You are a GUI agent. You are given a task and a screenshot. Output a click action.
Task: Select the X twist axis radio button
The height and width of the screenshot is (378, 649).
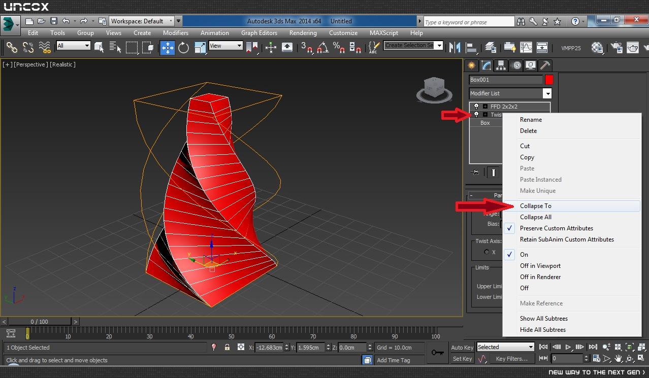click(486, 252)
